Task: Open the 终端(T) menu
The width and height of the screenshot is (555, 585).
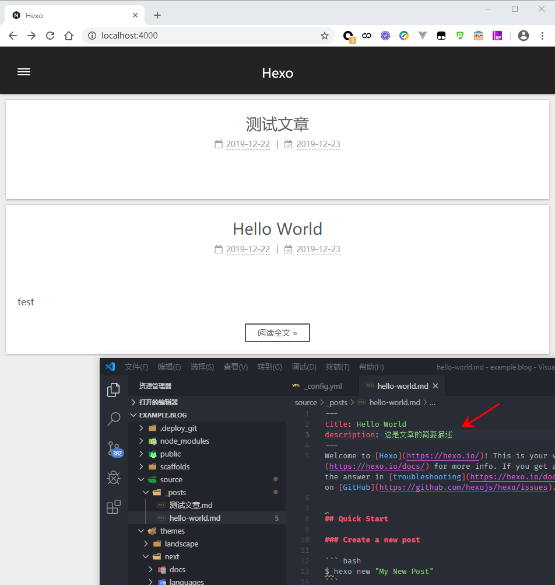Action: coord(338,367)
